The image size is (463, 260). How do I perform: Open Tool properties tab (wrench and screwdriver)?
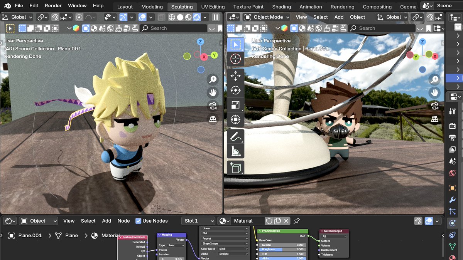(453, 111)
